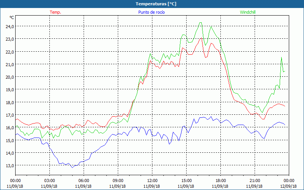Click the 21:00 time axis label
The width and height of the screenshot is (304, 190).
pyautogui.click(x=255, y=181)
